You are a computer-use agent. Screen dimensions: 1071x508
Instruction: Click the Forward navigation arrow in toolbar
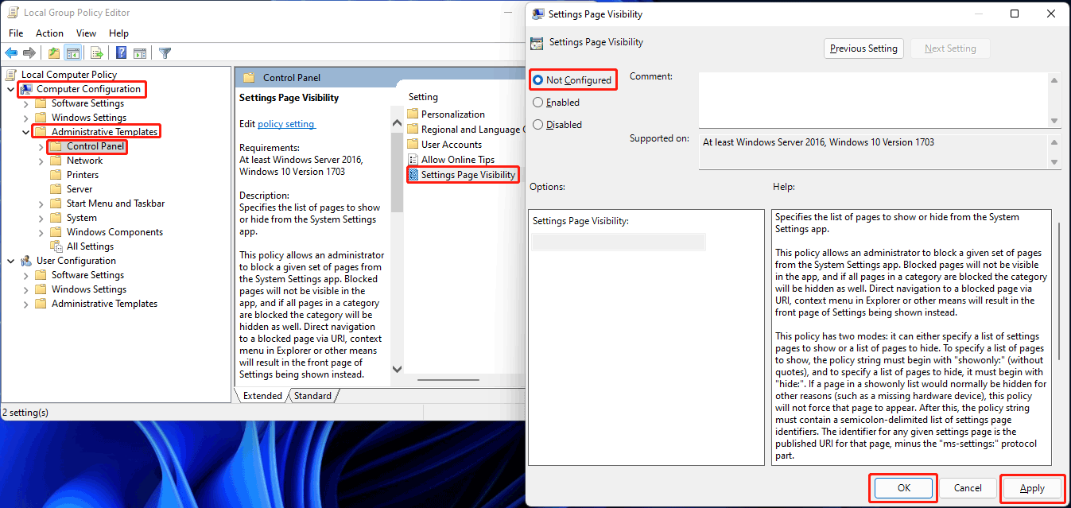pyautogui.click(x=29, y=52)
